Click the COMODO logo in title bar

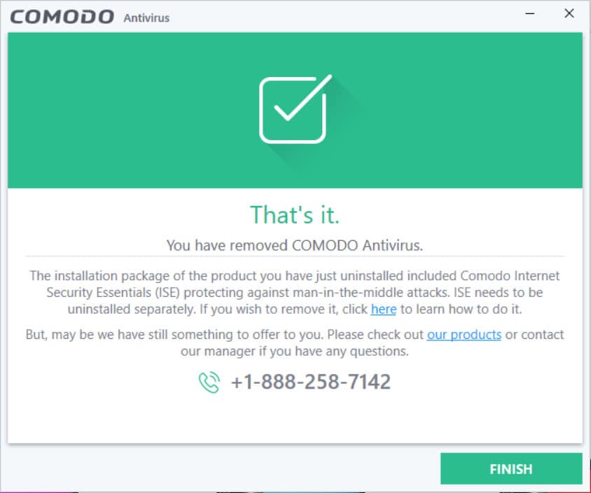pyautogui.click(x=62, y=17)
